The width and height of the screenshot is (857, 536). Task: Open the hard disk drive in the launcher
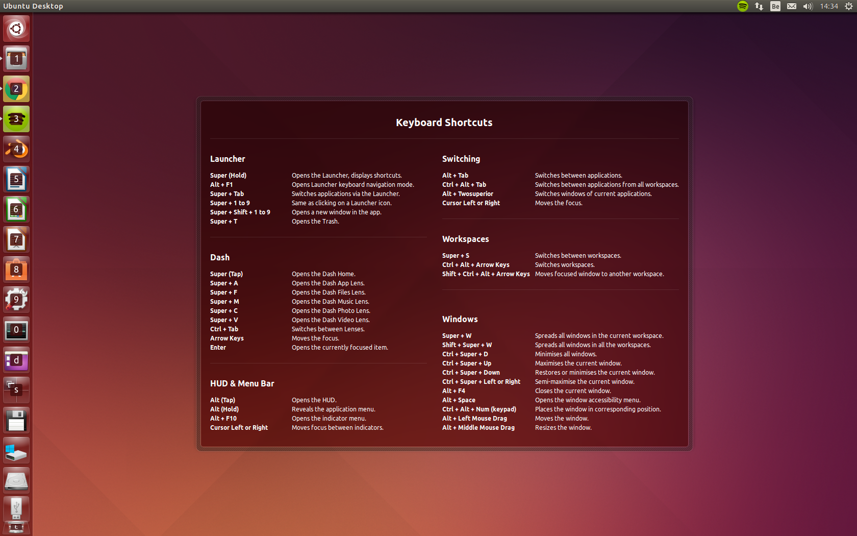(x=16, y=479)
